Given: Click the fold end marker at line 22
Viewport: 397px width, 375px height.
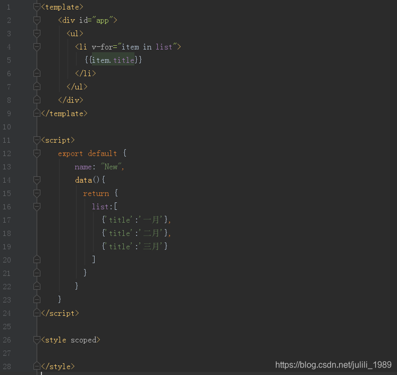Looking at the screenshot, I should [37, 287].
